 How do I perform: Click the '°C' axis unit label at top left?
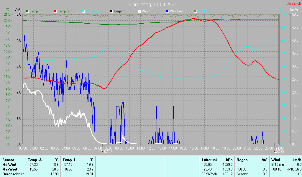(x=7, y=10)
